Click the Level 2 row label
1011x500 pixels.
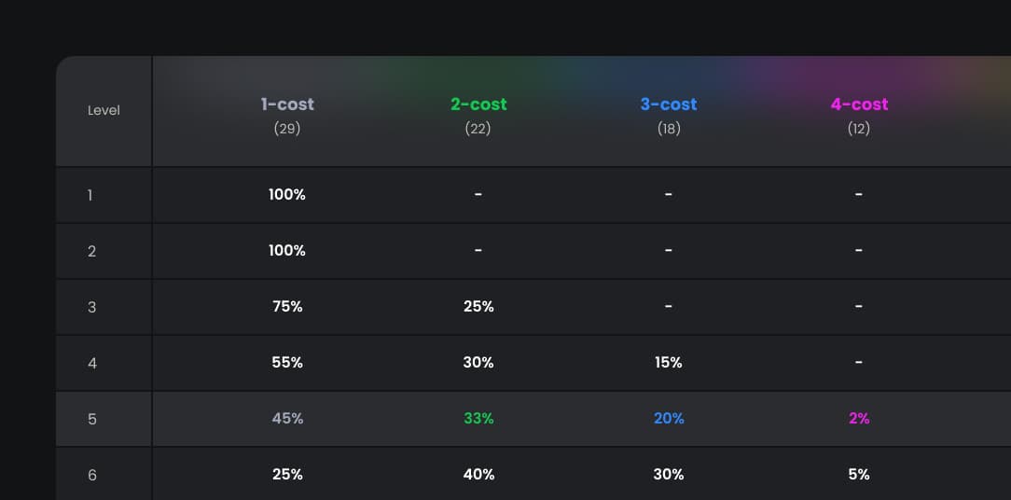coord(91,251)
